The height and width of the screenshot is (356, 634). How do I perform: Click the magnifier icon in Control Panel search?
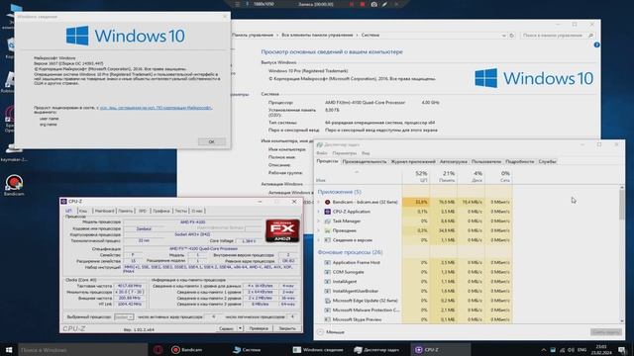pos(590,36)
